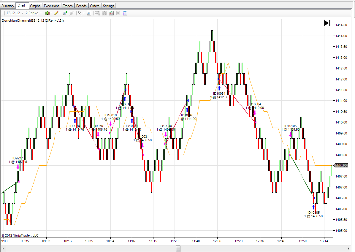Open the cursor pointer mode dropdown

coord(81,13)
